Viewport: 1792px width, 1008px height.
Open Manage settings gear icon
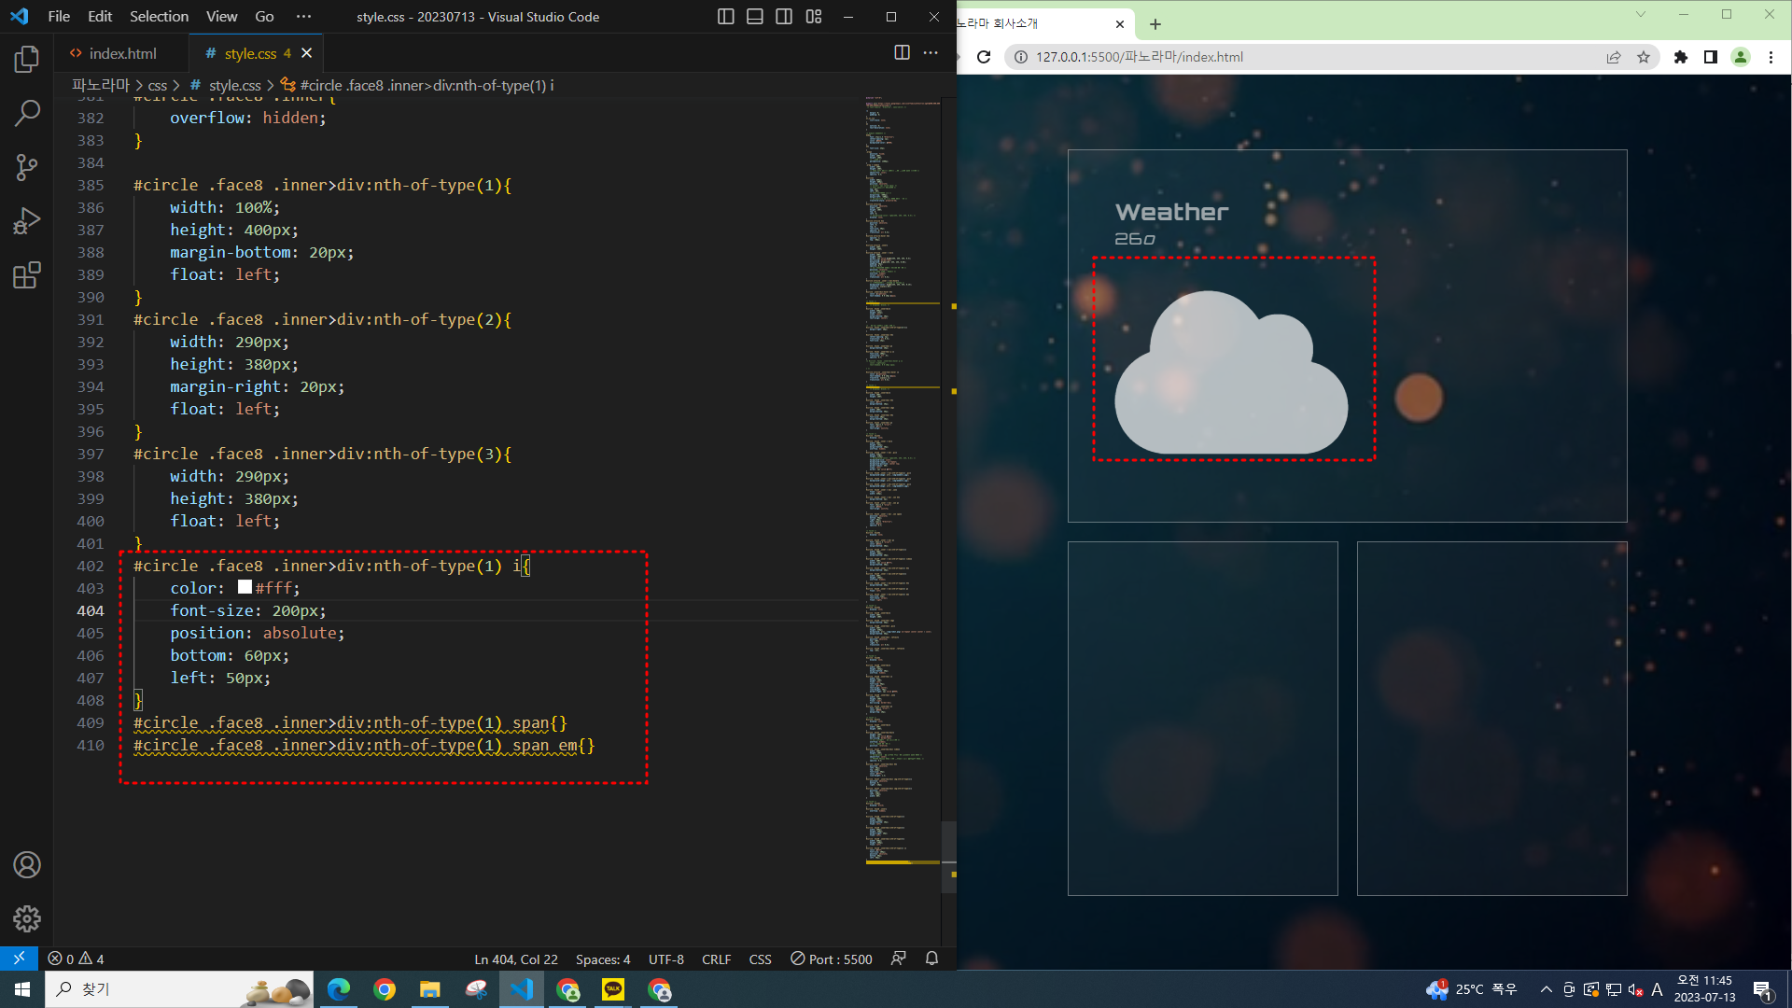[27, 918]
